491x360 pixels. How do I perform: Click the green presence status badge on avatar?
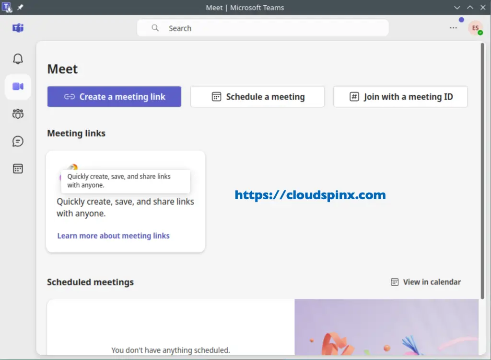(x=481, y=34)
